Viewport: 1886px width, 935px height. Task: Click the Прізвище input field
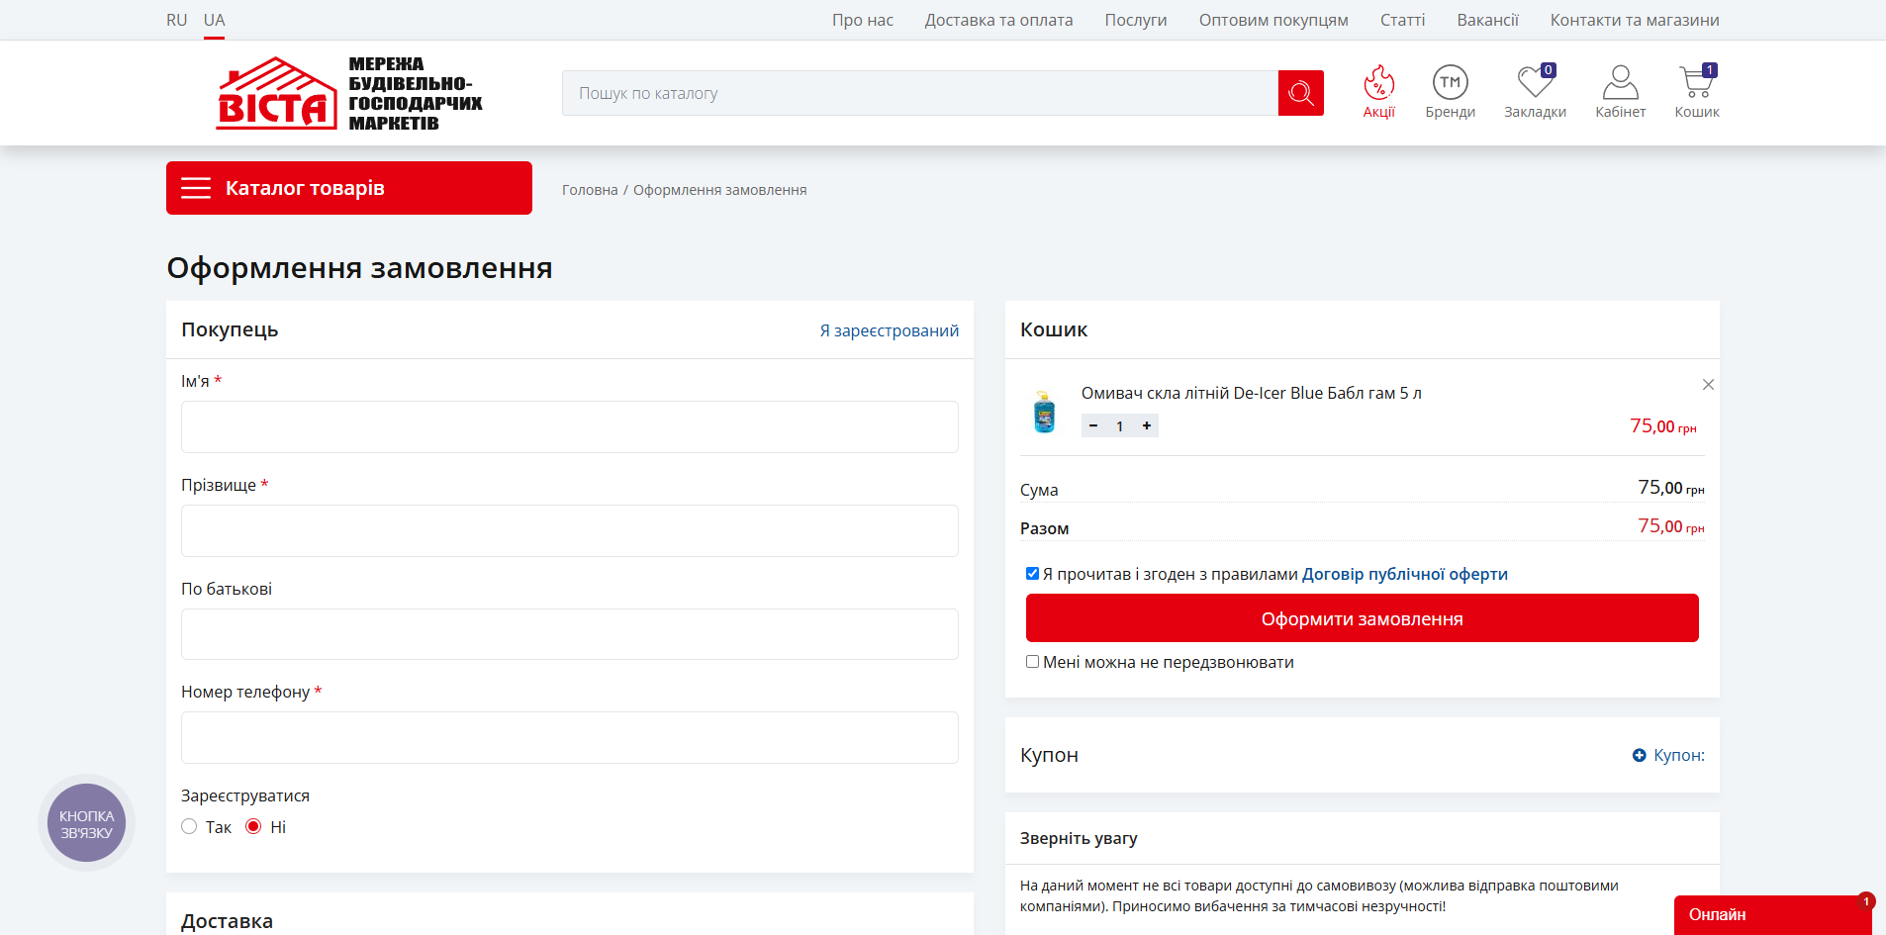(x=570, y=530)
